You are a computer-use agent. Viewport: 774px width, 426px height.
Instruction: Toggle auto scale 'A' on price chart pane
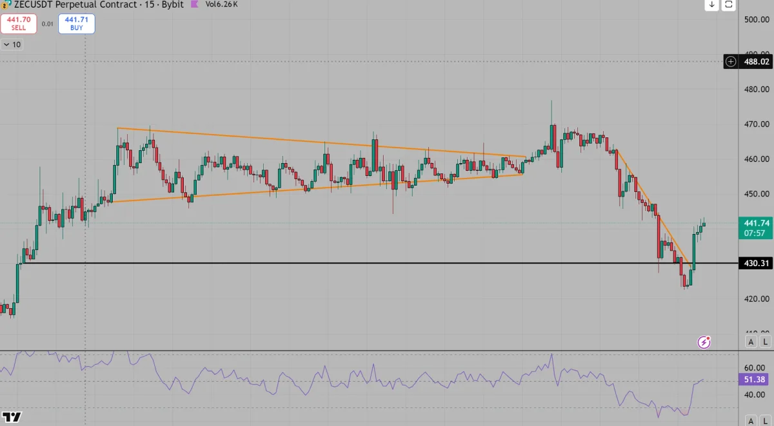(x=751, y=342)
